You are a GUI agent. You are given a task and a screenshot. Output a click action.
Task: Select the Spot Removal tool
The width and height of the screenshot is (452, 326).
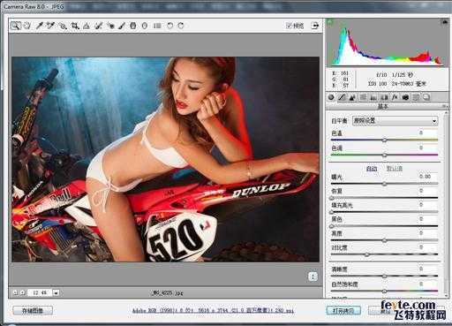click(x=99, y=26)
